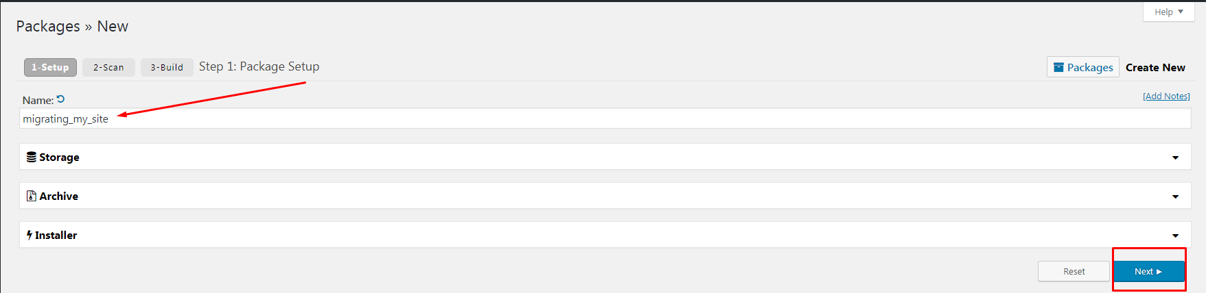Click the Reset button
The image size is (1206, 293).
pos(1074,271)
